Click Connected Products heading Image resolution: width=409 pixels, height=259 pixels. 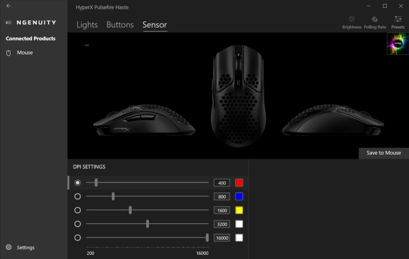(30, 39)
